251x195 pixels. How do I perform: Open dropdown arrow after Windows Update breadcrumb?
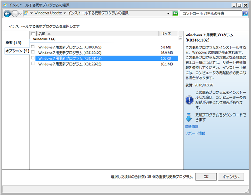coord(65,13)
